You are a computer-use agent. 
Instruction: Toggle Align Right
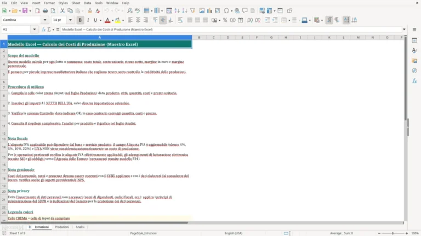146,20
